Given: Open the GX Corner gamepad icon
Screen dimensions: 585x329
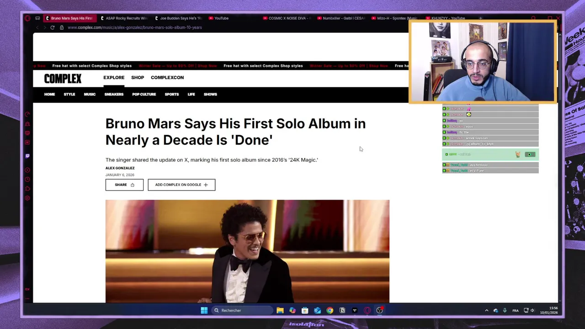Looking at the screenshot, I should tap(37, 18).
